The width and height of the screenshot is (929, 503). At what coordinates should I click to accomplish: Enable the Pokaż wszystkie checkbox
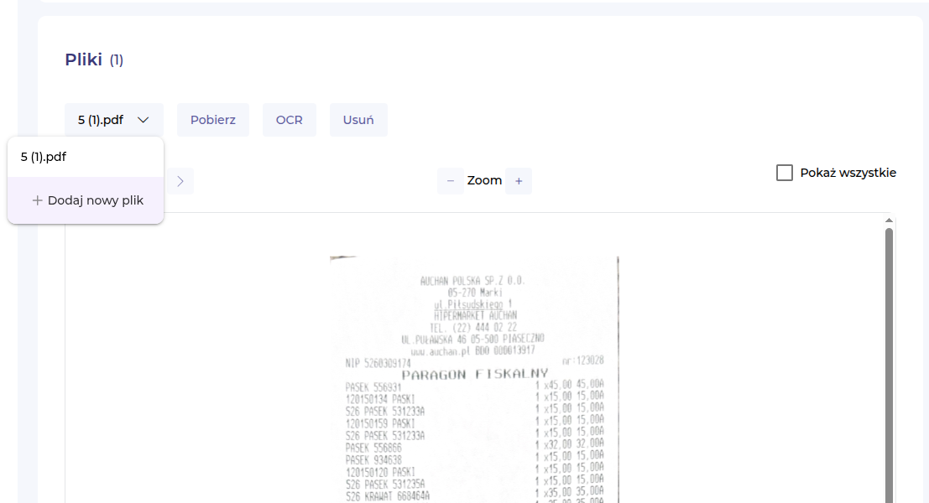tap(785, 173)
